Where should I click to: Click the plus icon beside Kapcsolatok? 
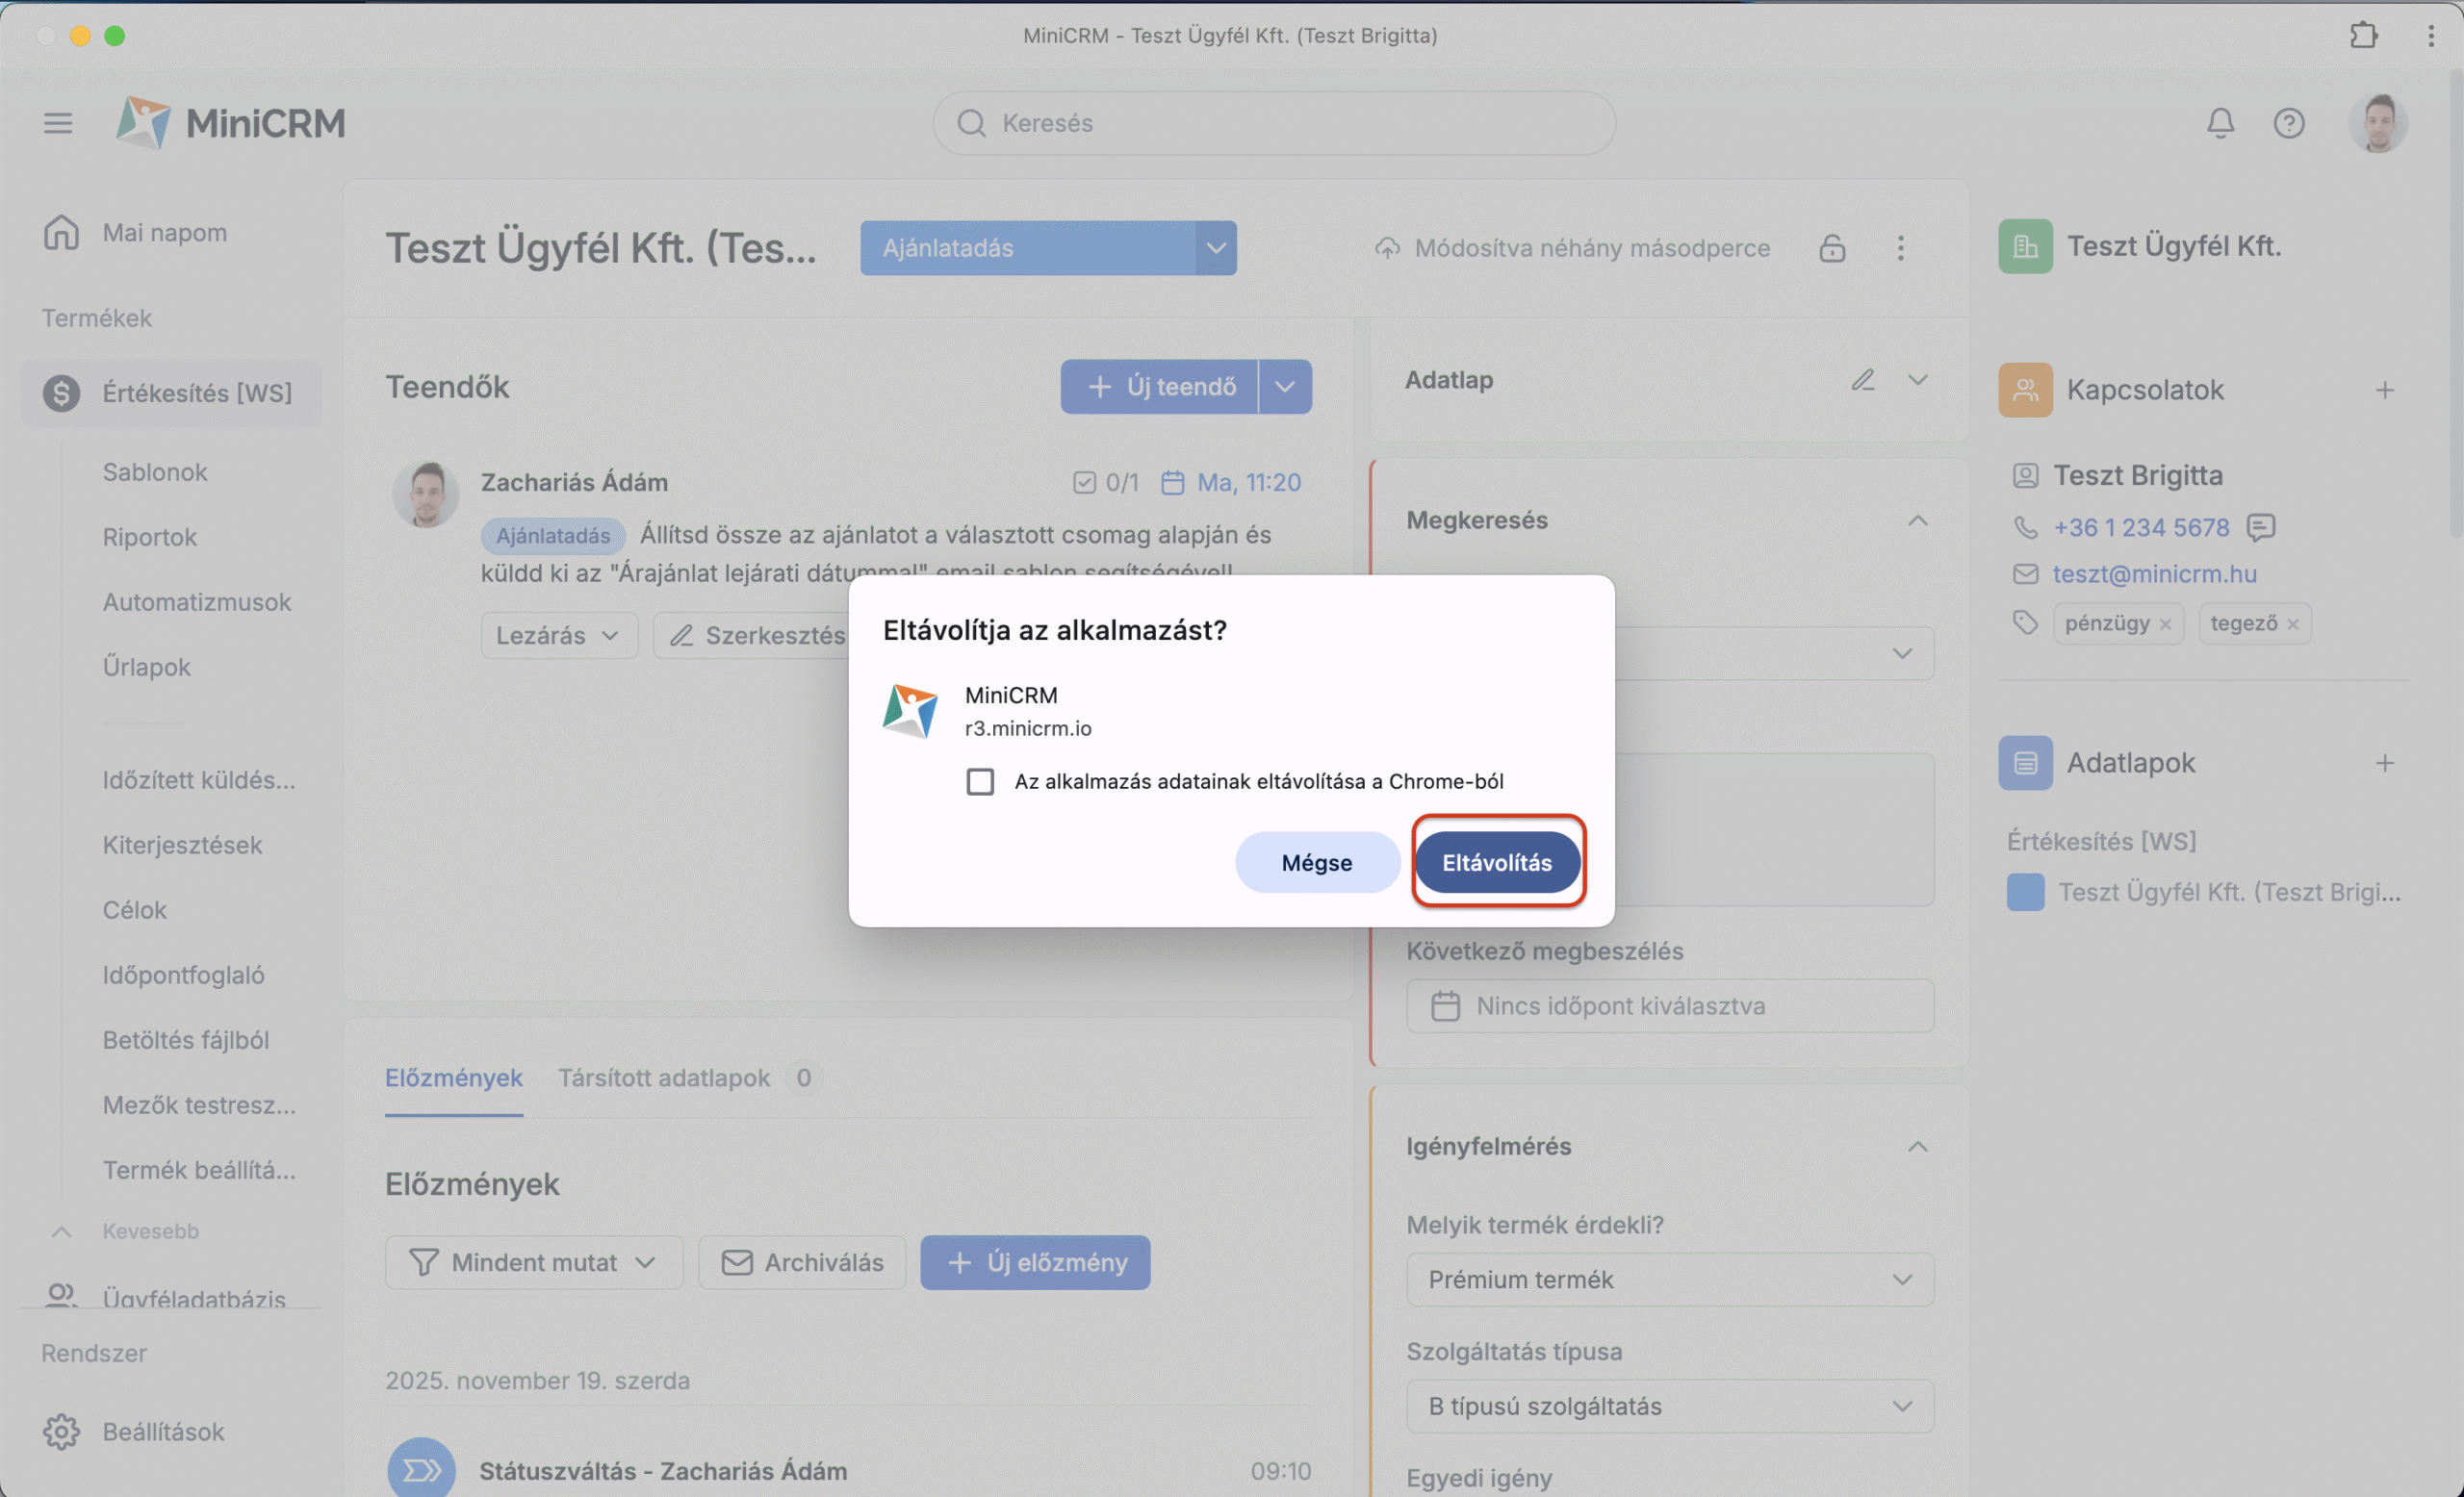coord(2384,390)
